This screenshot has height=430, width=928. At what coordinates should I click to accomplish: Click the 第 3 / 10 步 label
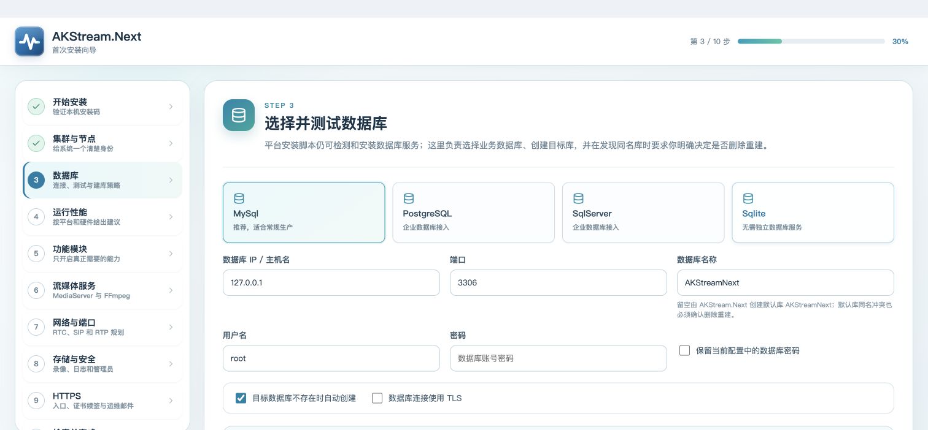710,42
